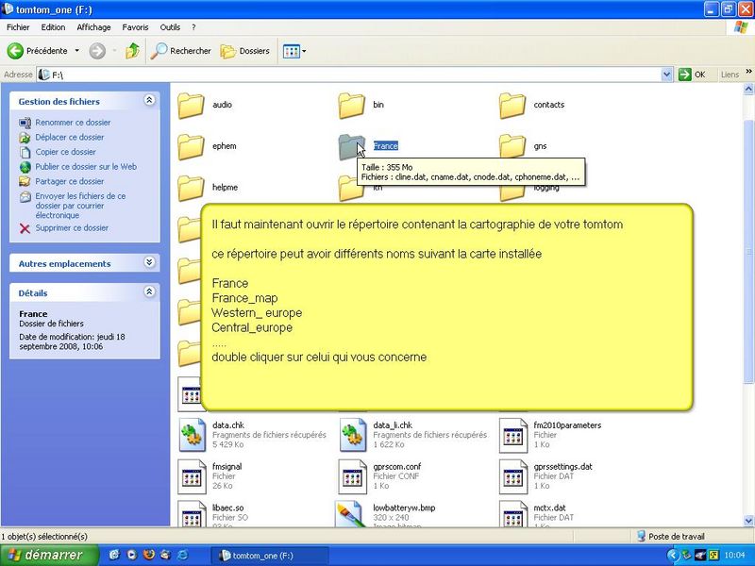
Task: Select the libaec.so file icon
Action: (x=193, y=514)
